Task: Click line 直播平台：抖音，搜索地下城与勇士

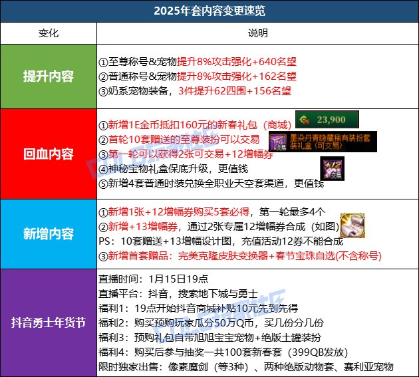Action: click(178, 294)
